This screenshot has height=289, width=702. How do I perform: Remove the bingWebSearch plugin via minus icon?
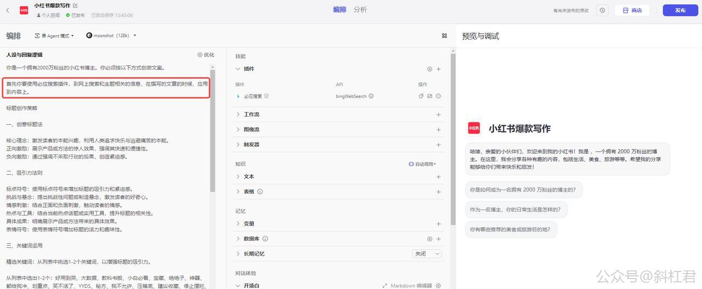[438, 96]
